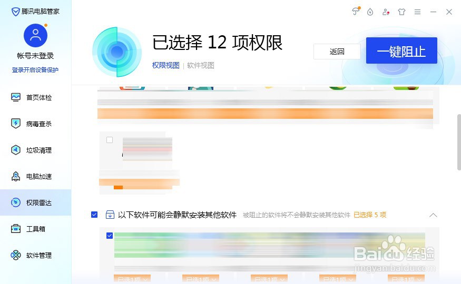Collapse the 静默安装其他软件 section chevron
Screen dimensions: 461x284
coord(433,215)
